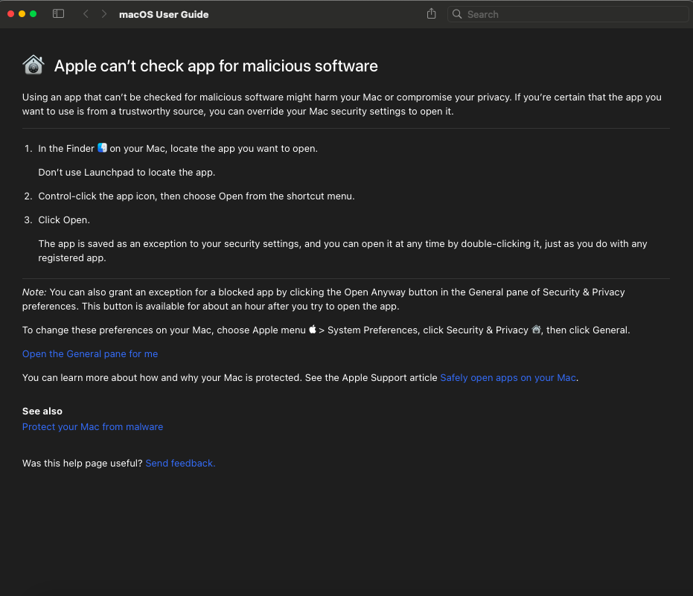Open Protect your Mac from malware topic
The height and width of the screenshot is (596, 693).
pyautogui.click(x=93, y=427)
